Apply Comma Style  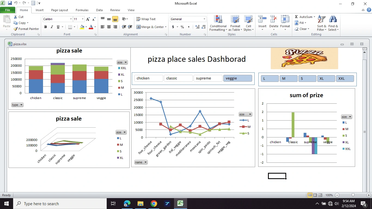click(189, 27)
